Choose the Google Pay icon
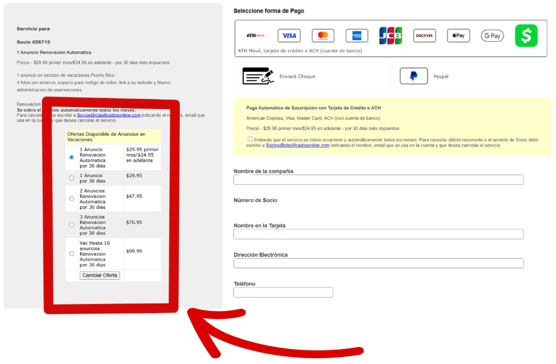 (492, 35)
